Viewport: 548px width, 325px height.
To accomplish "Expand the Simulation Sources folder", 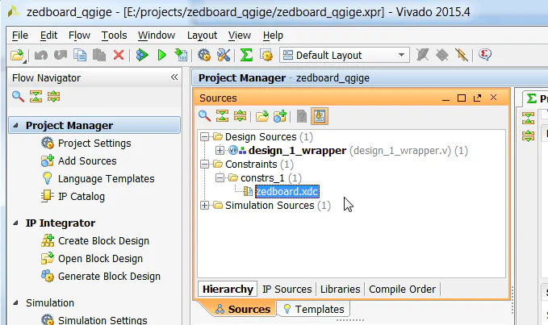I will [205, 206].
